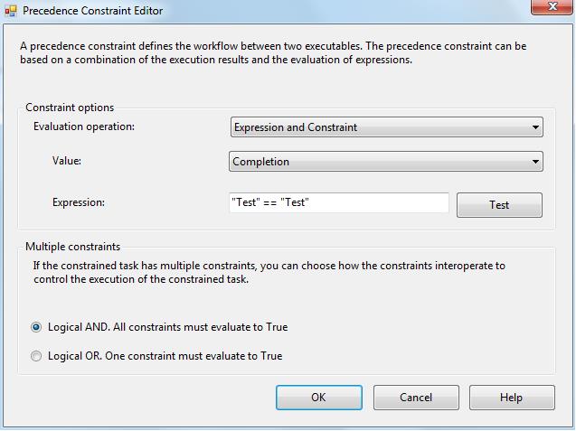Select the Logical AND radio button
This screenshot has width=576, height=431.
point(36,327)
